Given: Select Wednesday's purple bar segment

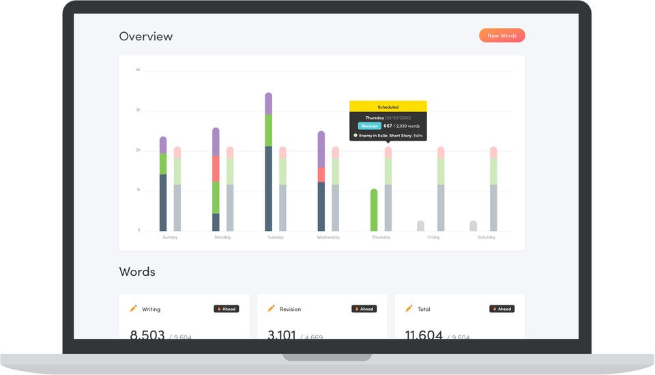Looking at the screenshot, I should (321, 149).
